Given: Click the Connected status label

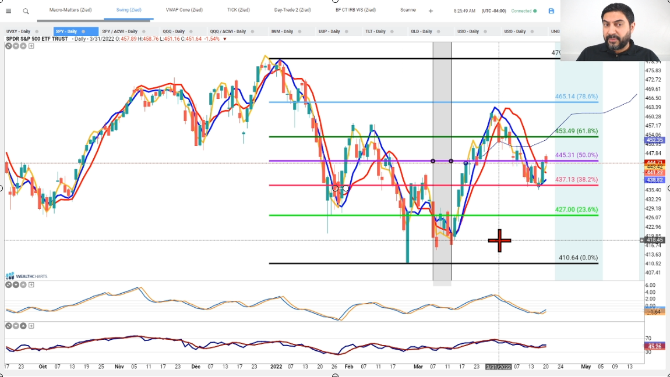Looking at the screenshot, I should click(521, 11).
